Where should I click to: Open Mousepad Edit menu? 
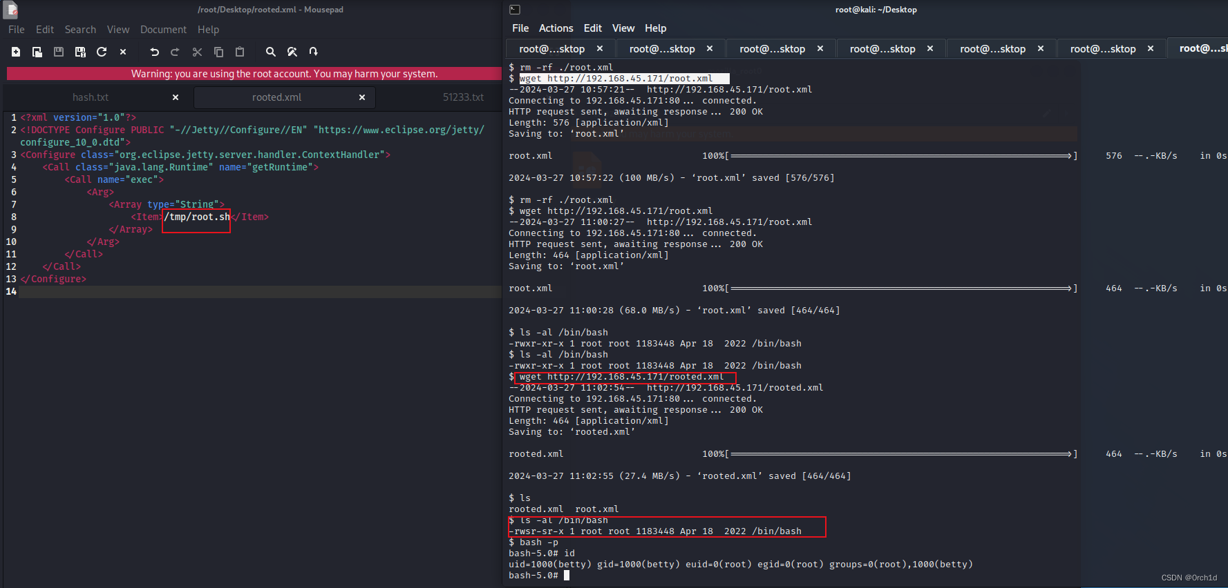coord(45,30)
